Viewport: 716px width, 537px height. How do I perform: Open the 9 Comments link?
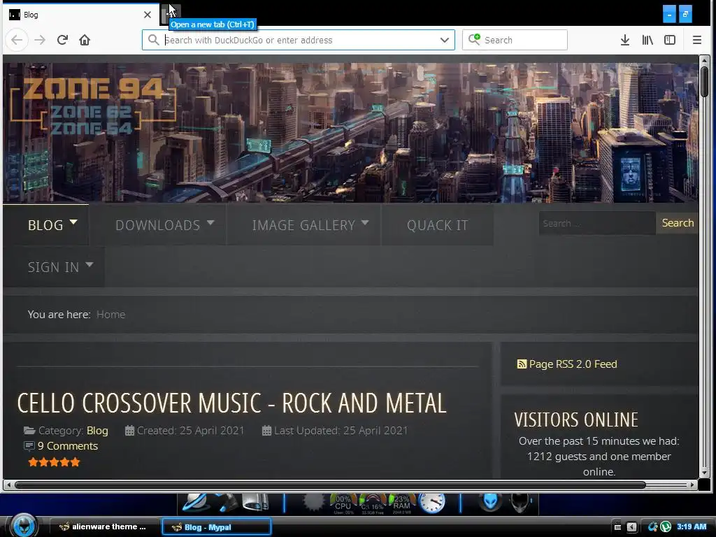point(68,445)
